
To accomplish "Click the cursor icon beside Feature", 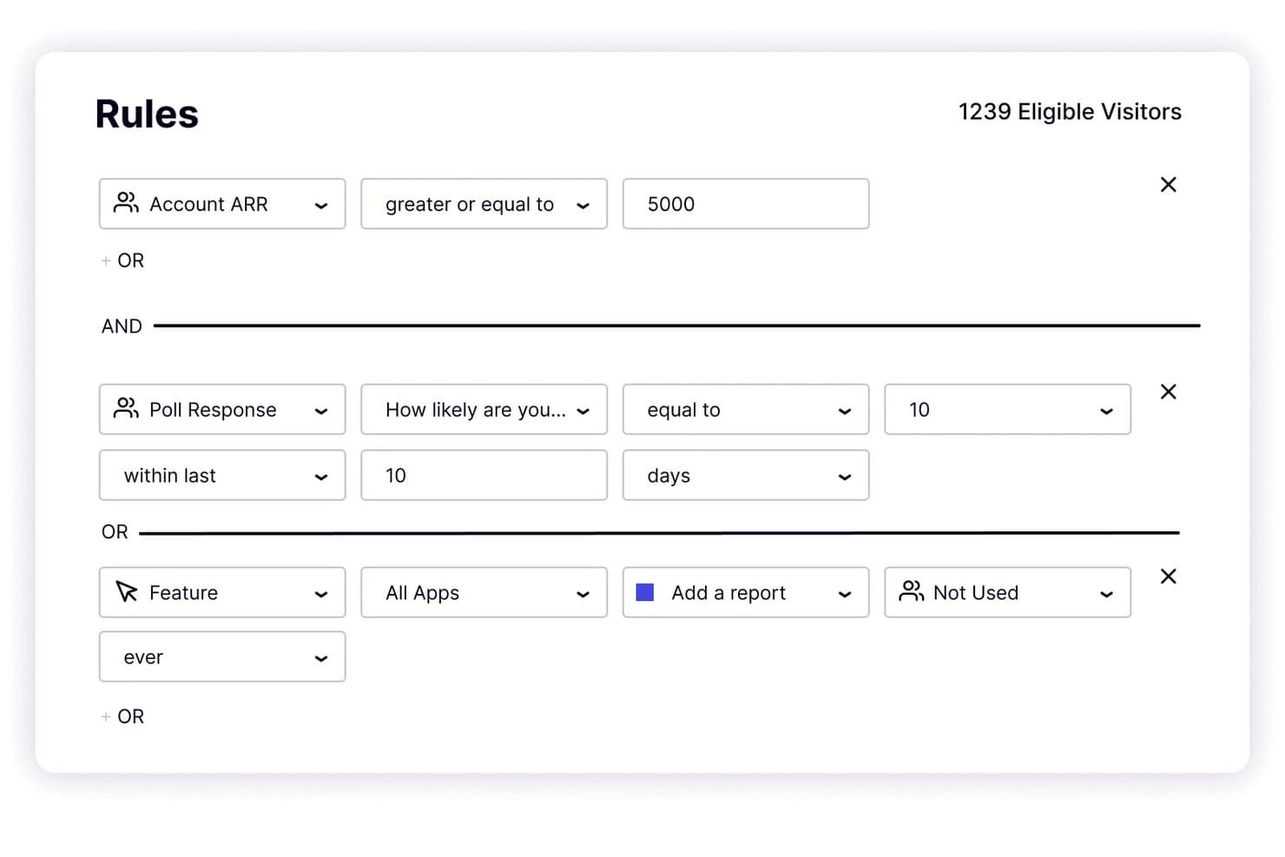I will click(127, 592).
